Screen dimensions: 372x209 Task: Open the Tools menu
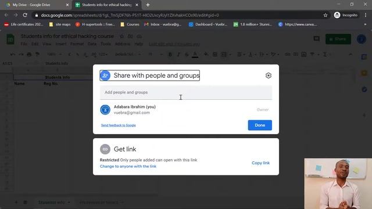coord(106,44)
